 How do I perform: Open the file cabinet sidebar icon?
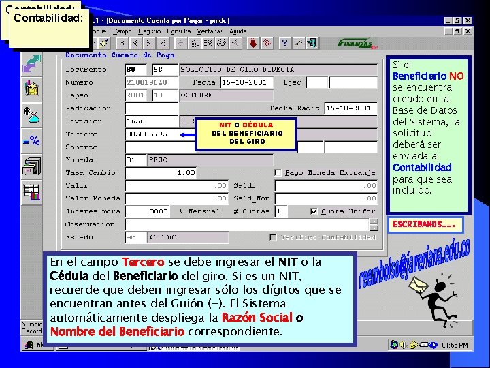(31, 166)
